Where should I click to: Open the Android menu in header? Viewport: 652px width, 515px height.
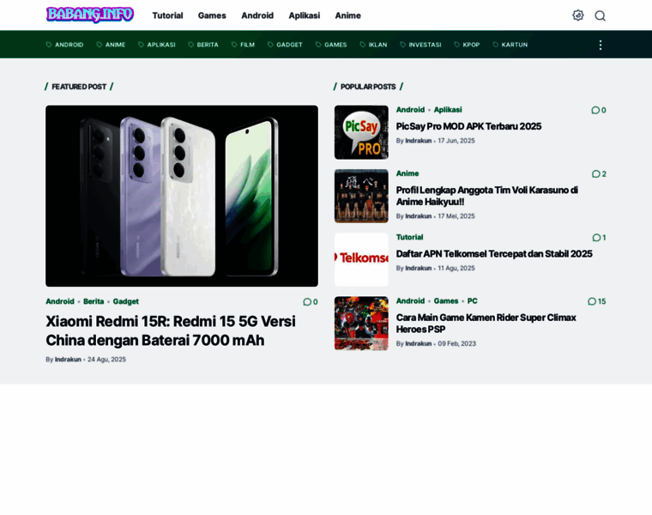[x=257, y=15]
